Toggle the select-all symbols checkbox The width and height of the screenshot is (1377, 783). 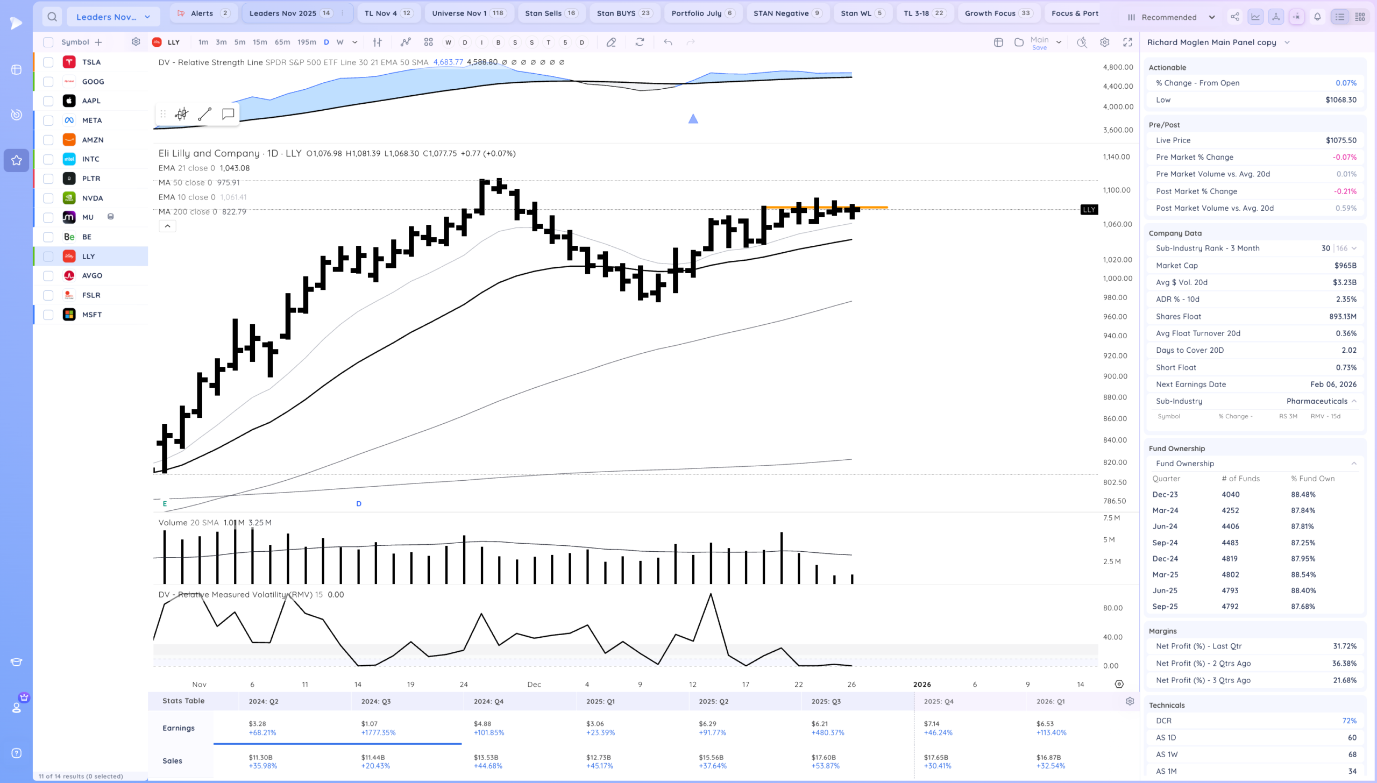[48, 42]
